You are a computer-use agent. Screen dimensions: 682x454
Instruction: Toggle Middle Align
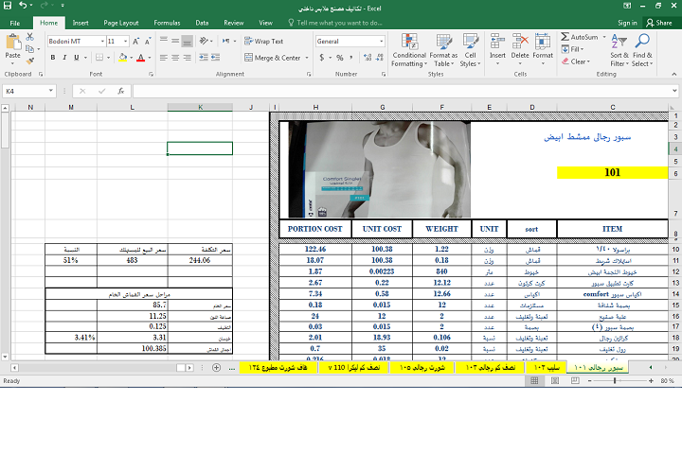pos(175,42)
